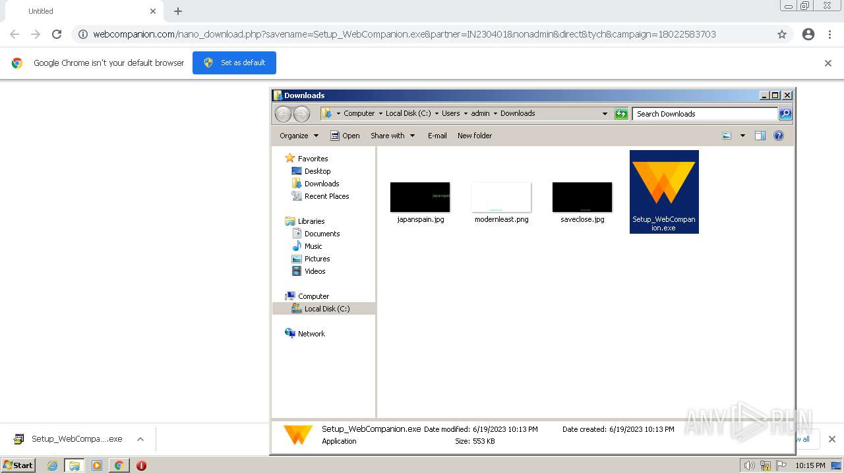The width and height of the screenshot is (844, 474).
Task: Expand download item options chevron
Action: 140,439
